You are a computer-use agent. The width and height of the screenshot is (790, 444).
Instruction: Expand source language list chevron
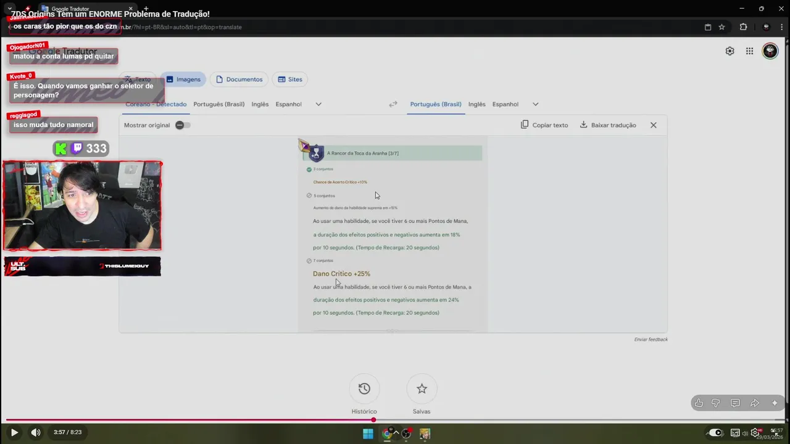click(x=318, y=104)
